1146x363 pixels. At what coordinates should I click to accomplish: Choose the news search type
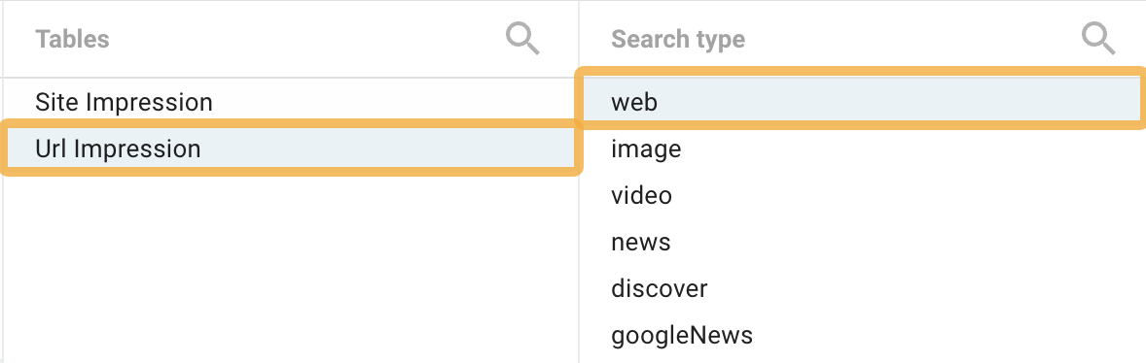tap(862, 242)
